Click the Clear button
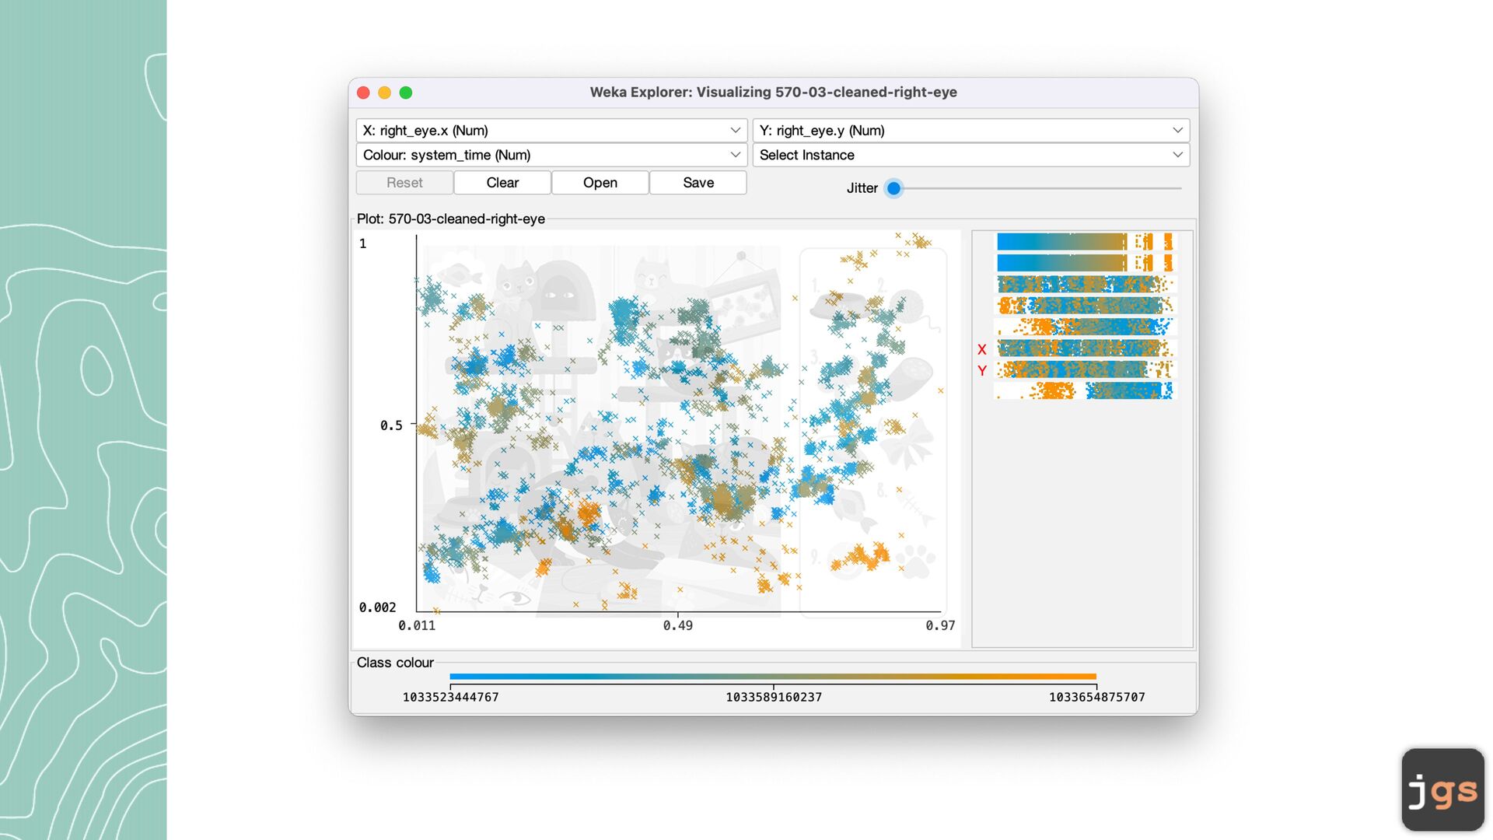The width and height of the screenshot is (1493, 840). (x=502, y=183)
